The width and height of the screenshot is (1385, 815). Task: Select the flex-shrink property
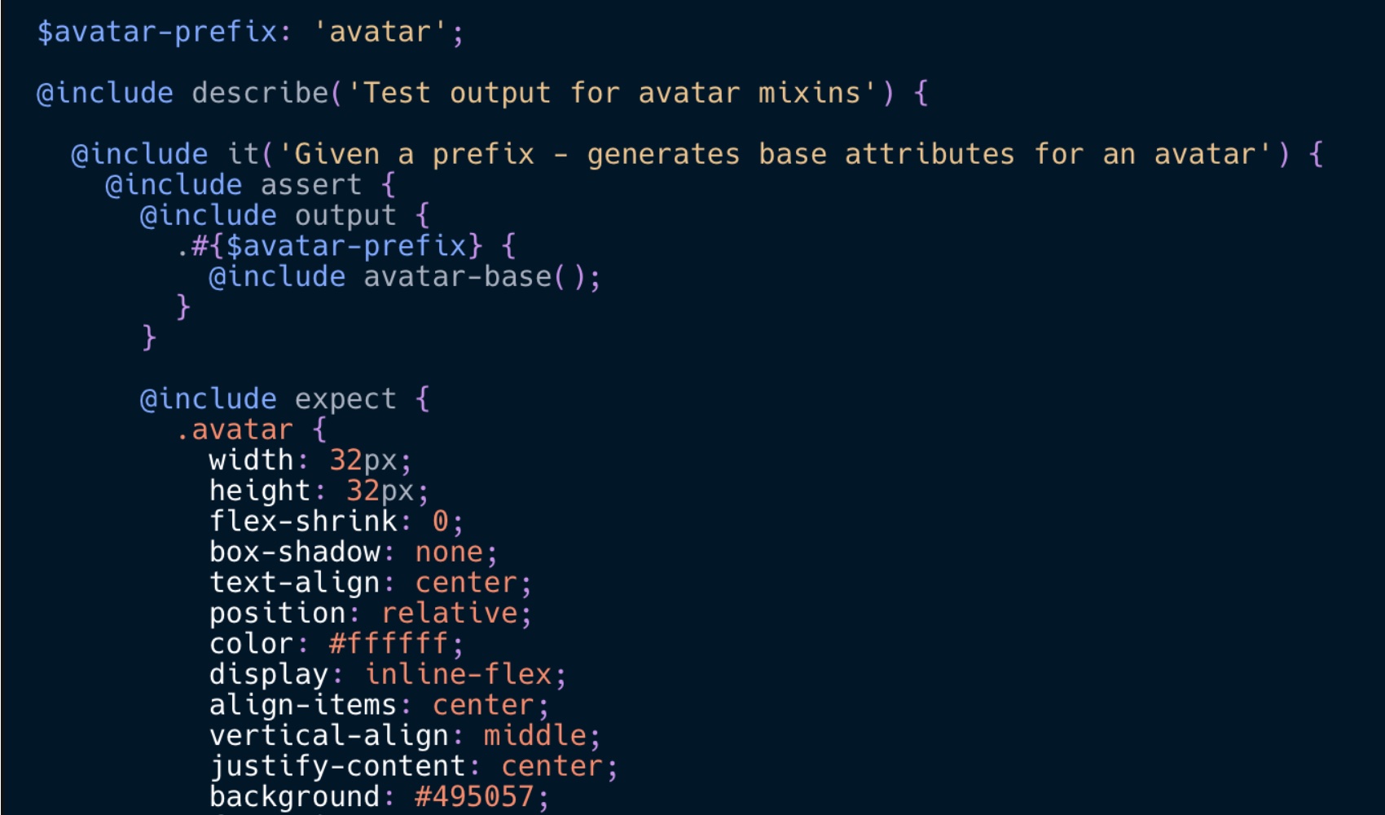coord(303,522)
